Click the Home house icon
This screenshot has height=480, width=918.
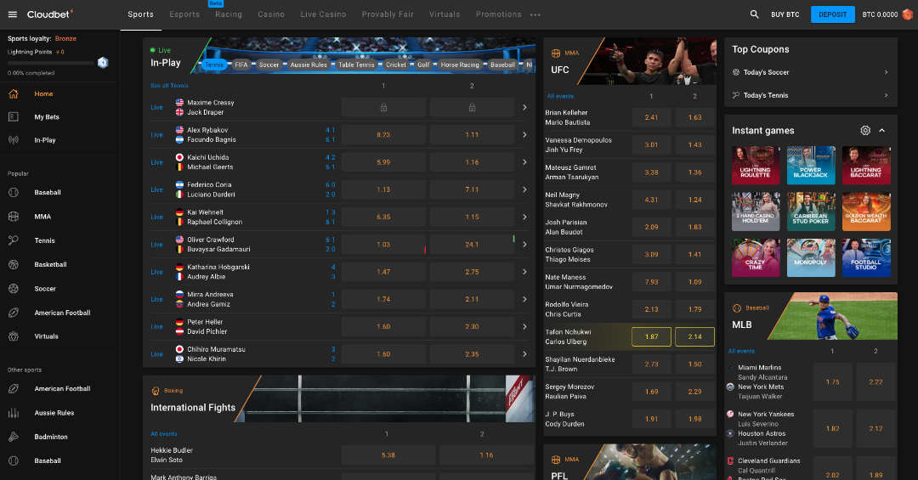tap(14, 93)
